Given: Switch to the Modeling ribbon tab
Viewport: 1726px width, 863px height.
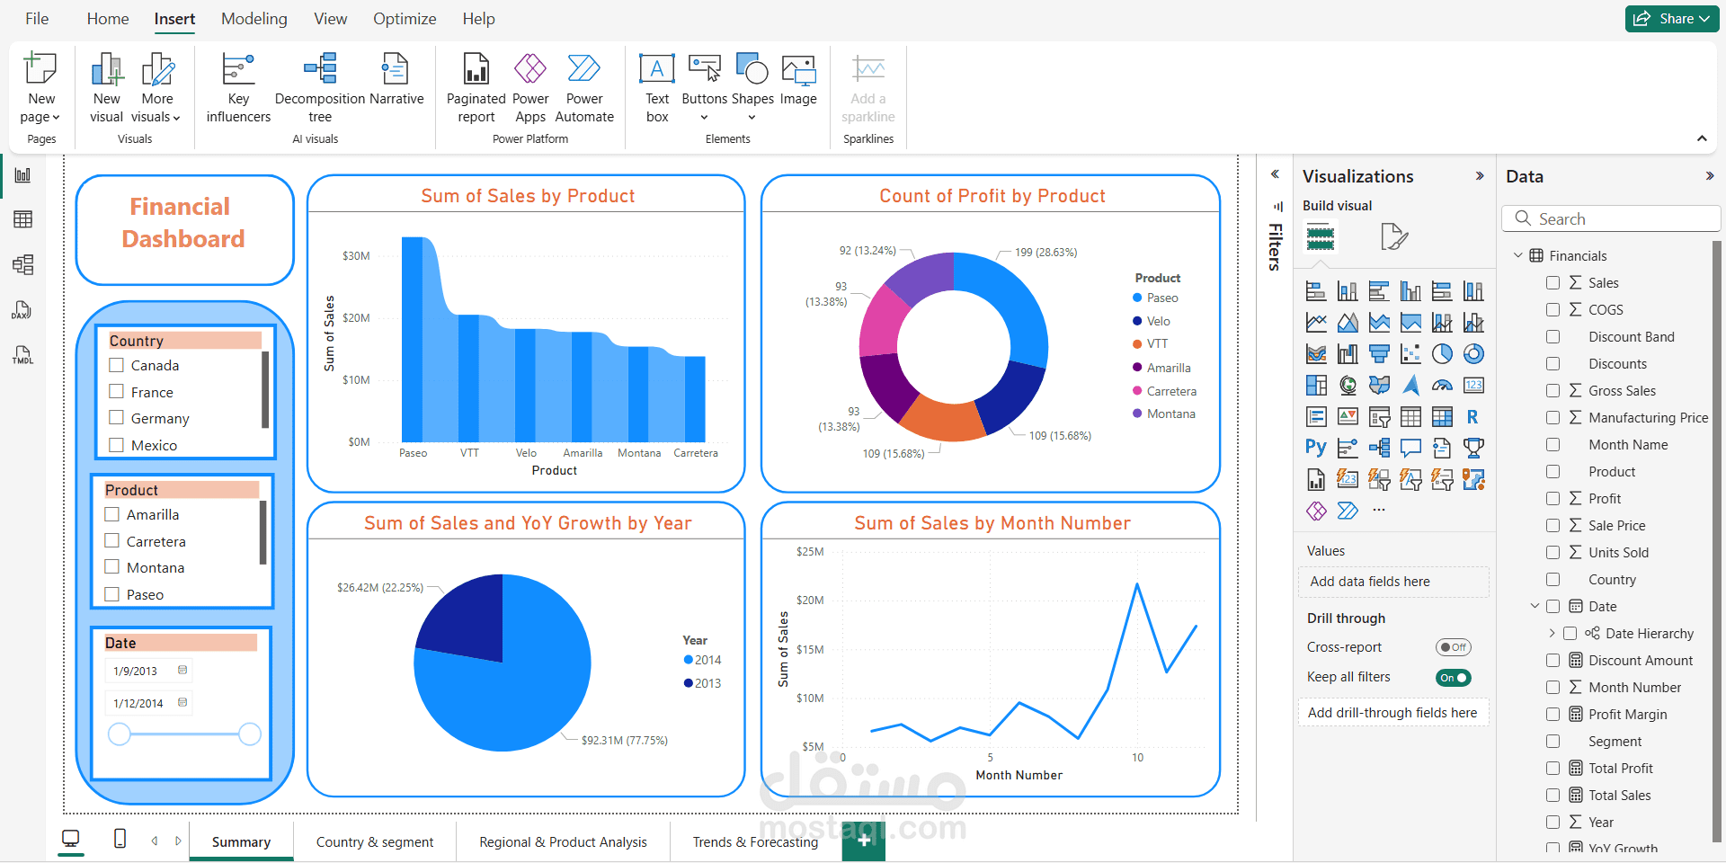Looking at the screenshot, I should (x=254, y=18).
